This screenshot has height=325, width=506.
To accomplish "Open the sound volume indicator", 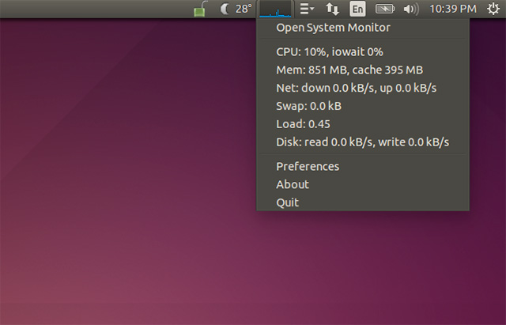I will (x=410, y=9).
